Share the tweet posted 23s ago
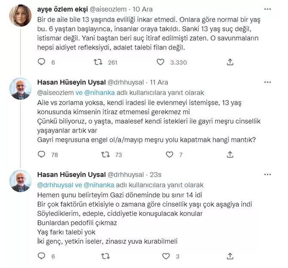The image size is (288, 268). tap(230, 256)
